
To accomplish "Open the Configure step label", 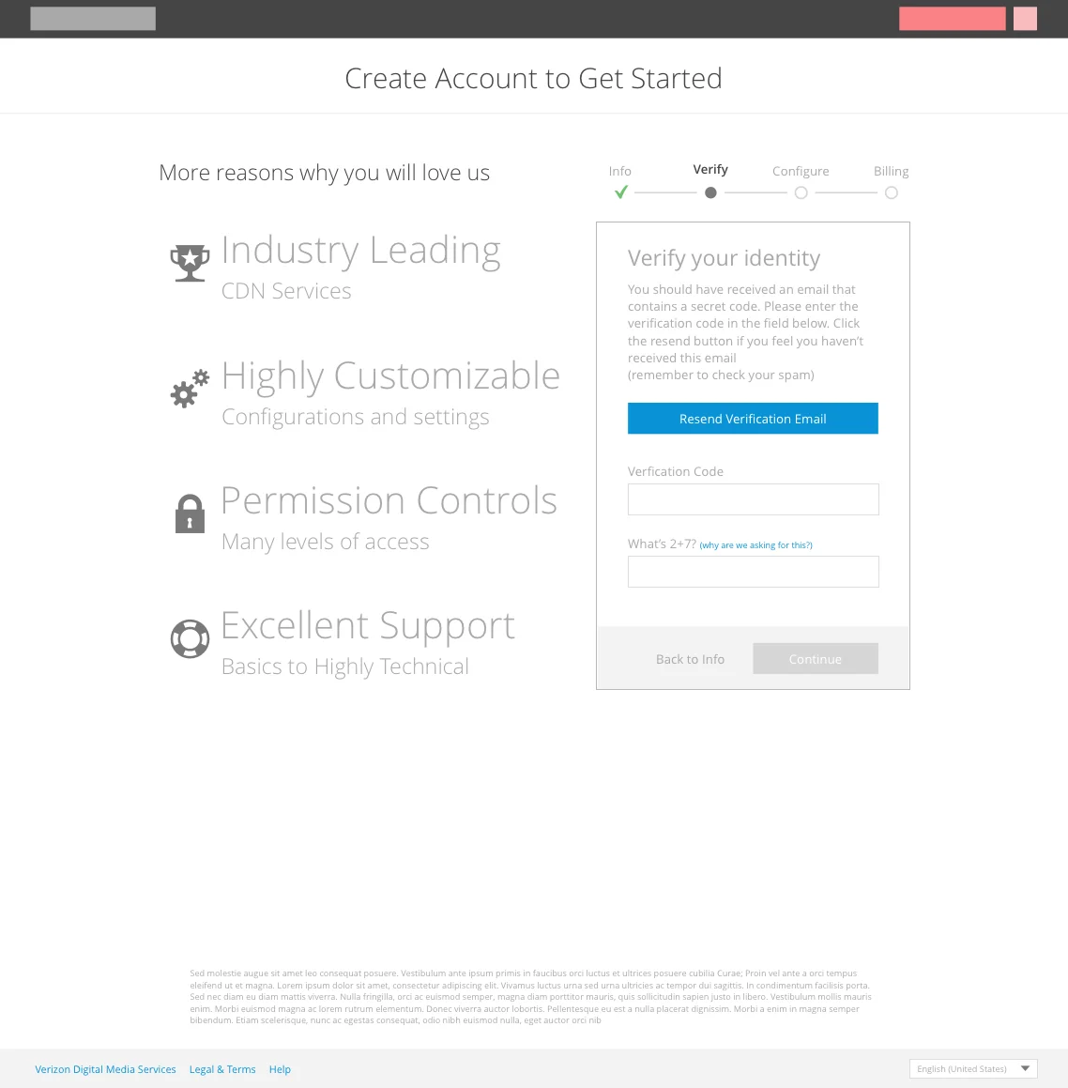I will point(801,172).
